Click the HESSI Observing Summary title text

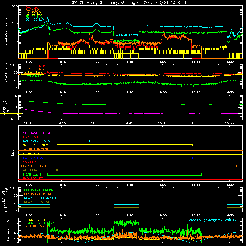130,3
